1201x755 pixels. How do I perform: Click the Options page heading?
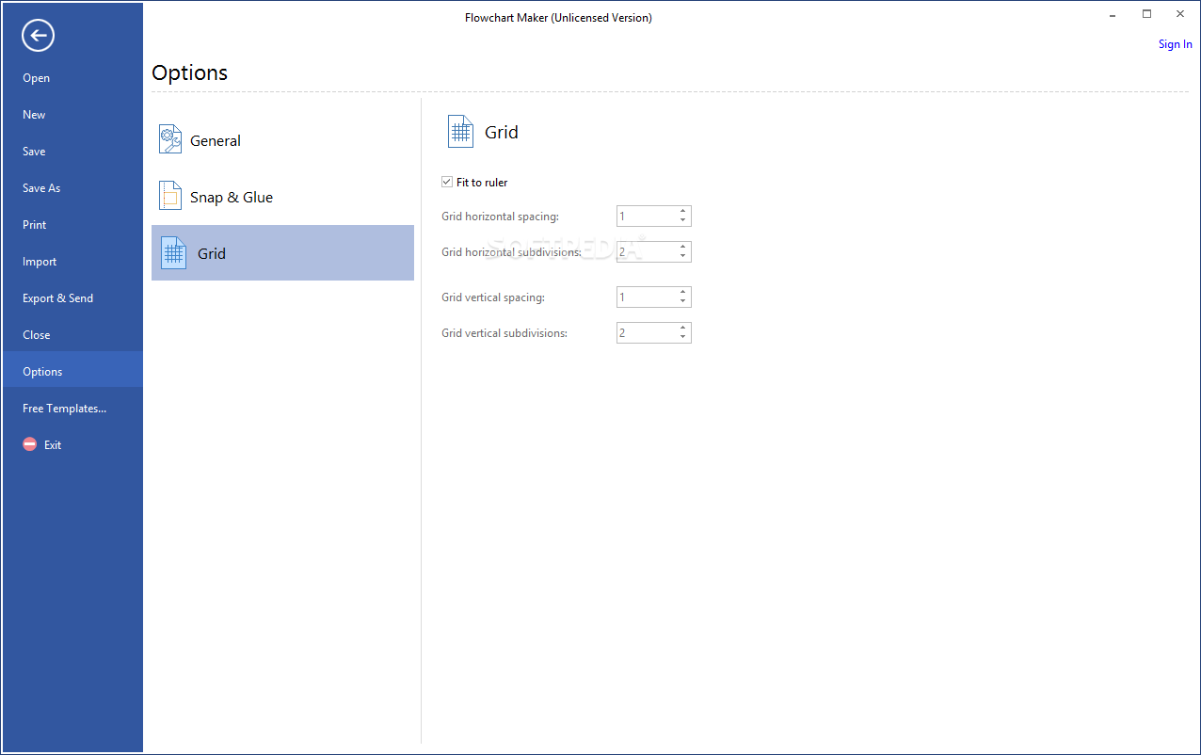189,72
